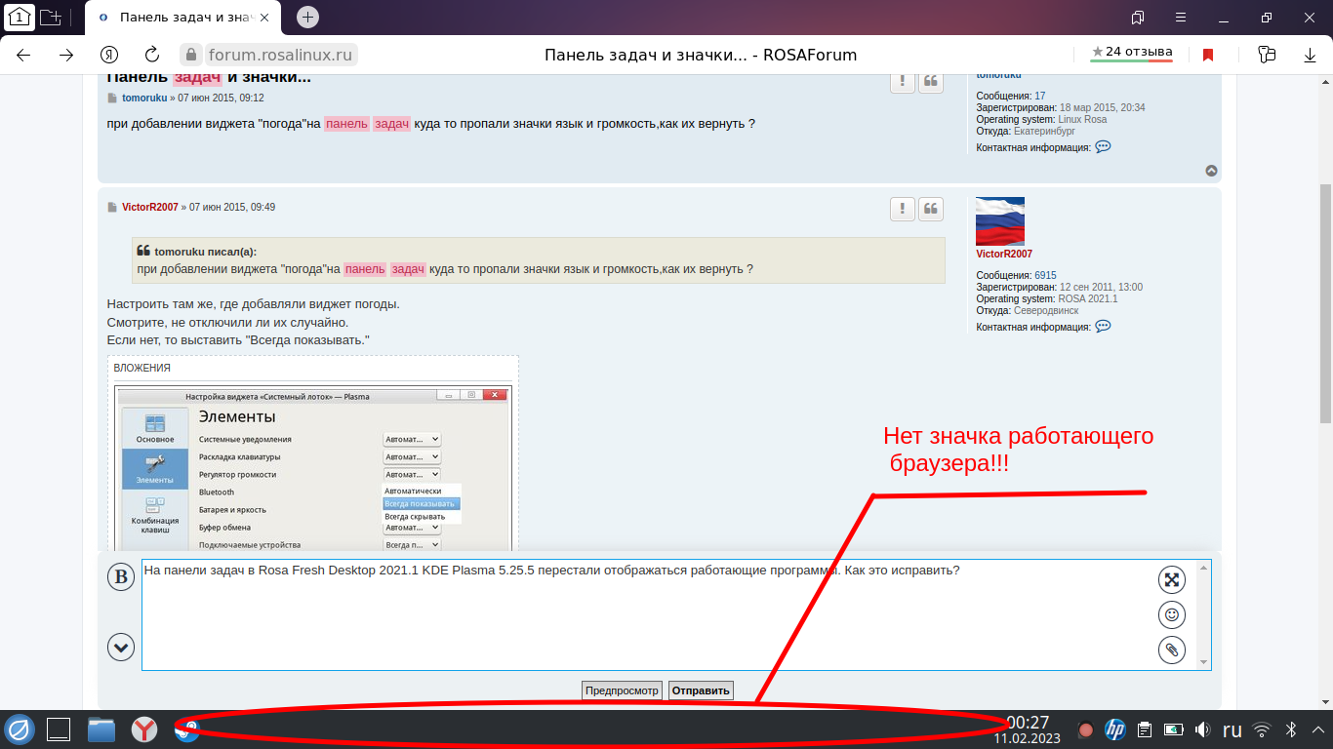Open the clock and calendar showing 00:27

(1028, 729)
